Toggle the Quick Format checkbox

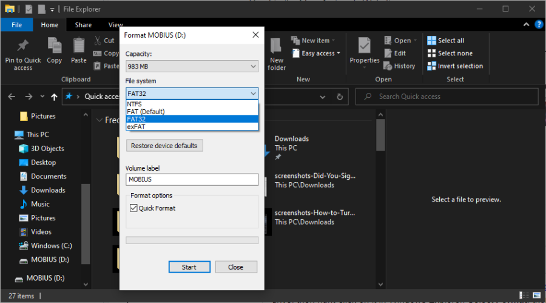click(x=133, y=208)
